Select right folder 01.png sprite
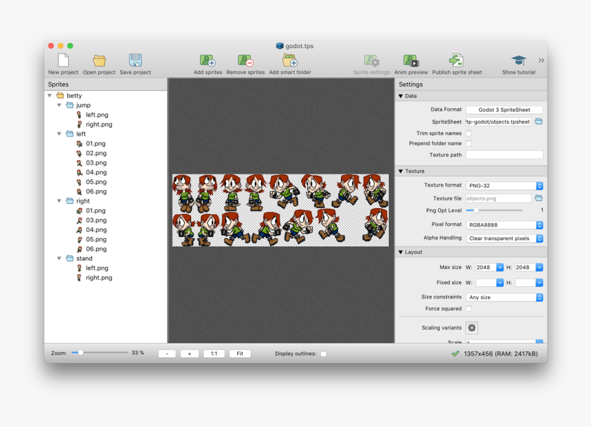This screenshot has height=427, width=591. [x=96, y=211]
